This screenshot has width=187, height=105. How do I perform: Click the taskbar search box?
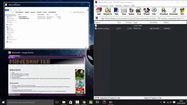click(30, 102)
